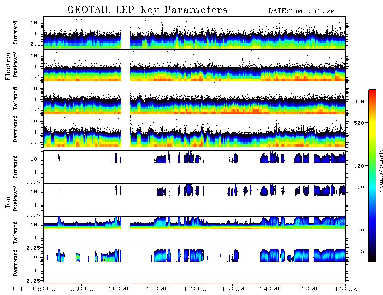Click the "GEOTAIL LEP Key Parameters" title
Screen dimensions: 383x295
pyautogui.click(x=148, y=10)
